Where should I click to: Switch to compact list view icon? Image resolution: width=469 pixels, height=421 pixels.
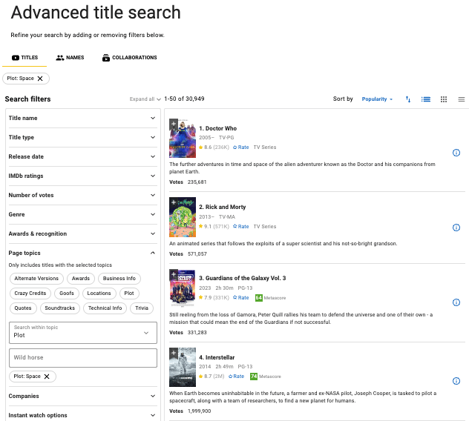(461, 99)
